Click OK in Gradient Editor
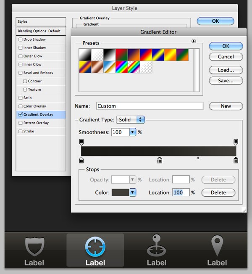 (226, 46)
